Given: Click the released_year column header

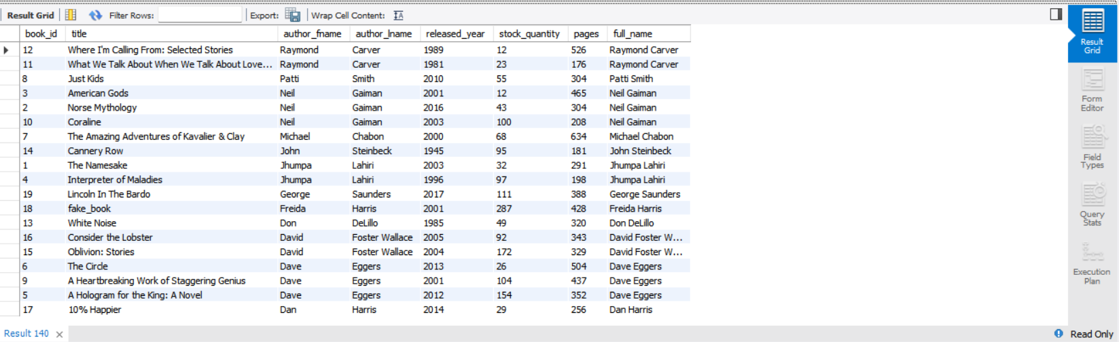Looking at the screenshot, I should (456, 33).
